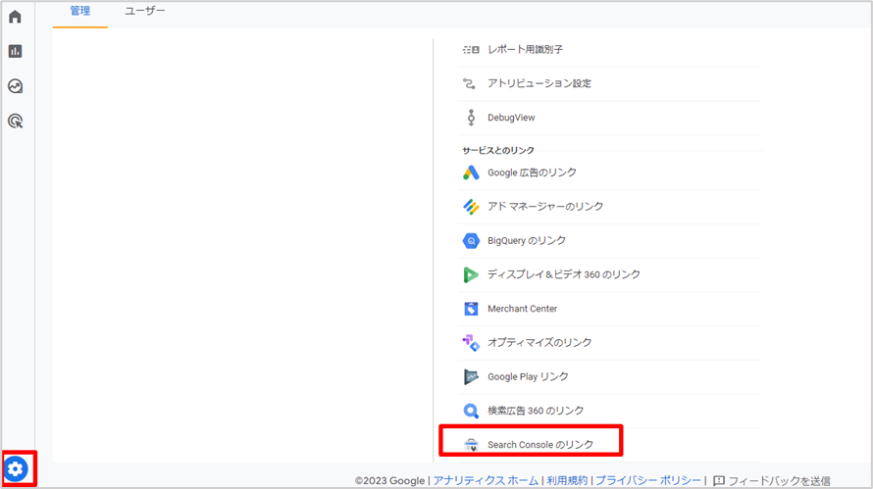Viewport: 873px width, 489px height.
Task: Open BigQuery のリンク
Action: coord(527,240)
